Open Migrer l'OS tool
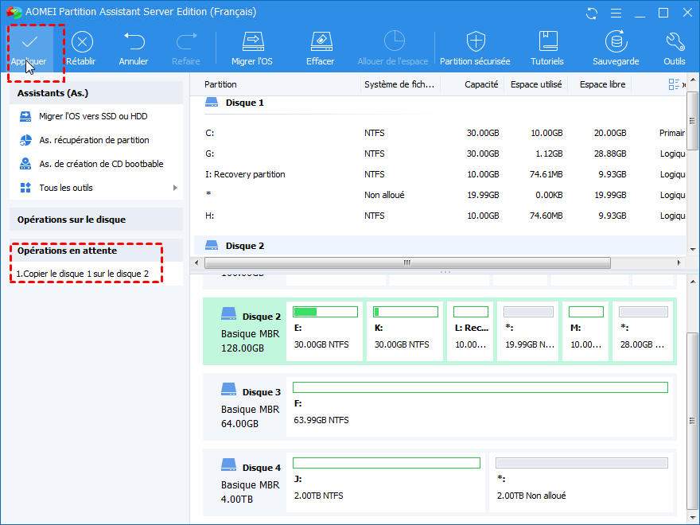Viewport: 700px width, 525px height. tap(252, 49)
